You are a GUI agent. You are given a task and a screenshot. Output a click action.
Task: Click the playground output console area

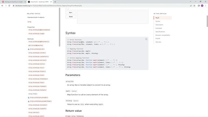113,17
